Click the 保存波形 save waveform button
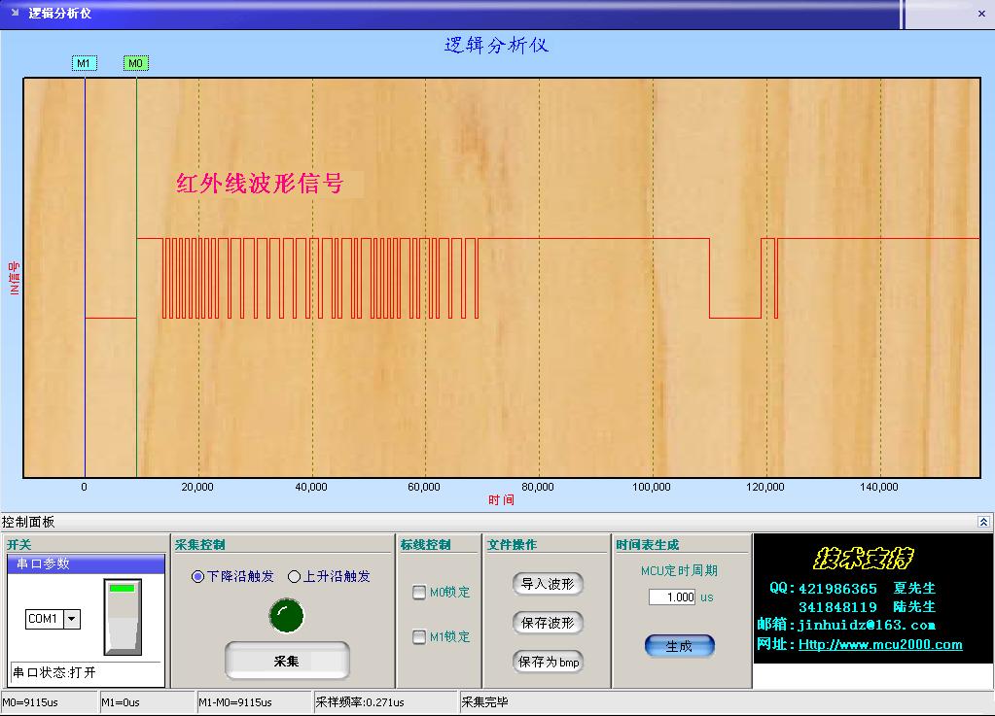 547,622
